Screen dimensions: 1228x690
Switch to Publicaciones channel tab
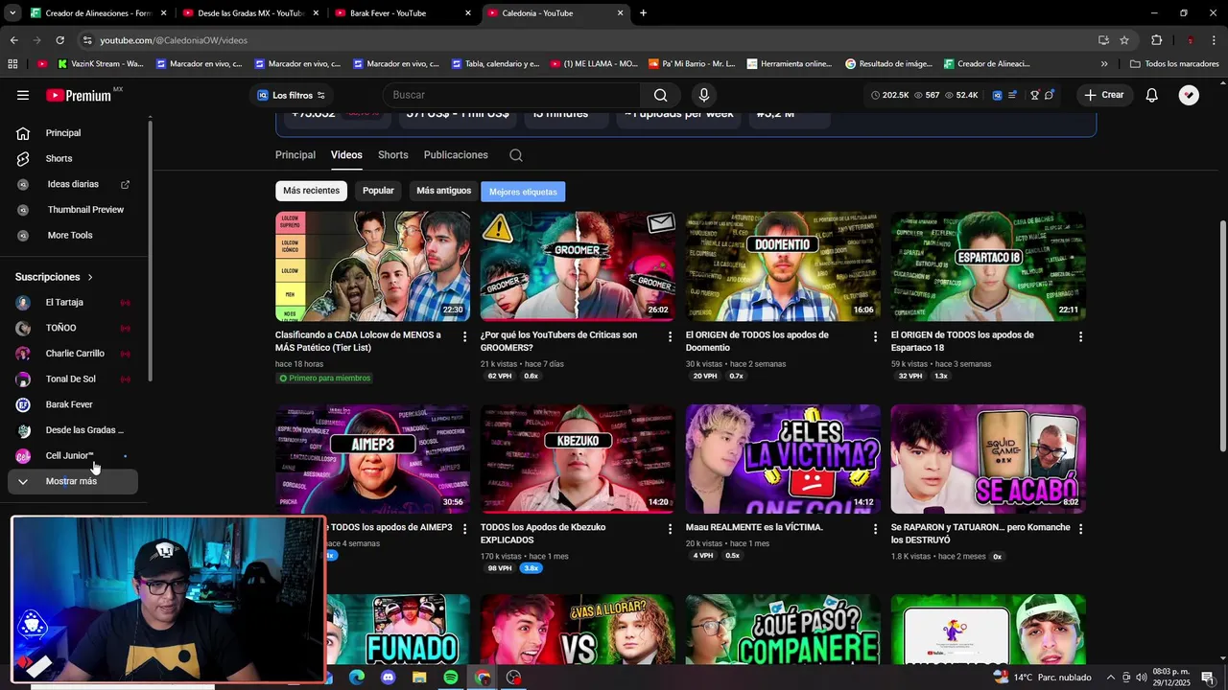click(x=456, y=155)
